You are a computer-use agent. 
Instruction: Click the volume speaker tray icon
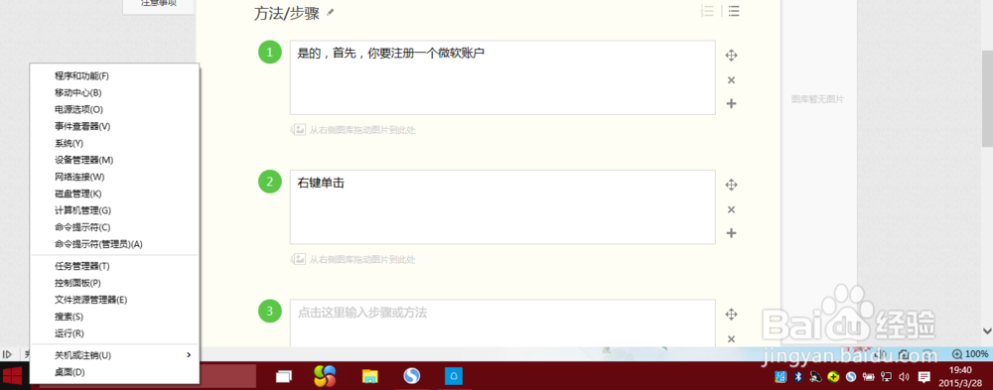click(x=904, y=377)
